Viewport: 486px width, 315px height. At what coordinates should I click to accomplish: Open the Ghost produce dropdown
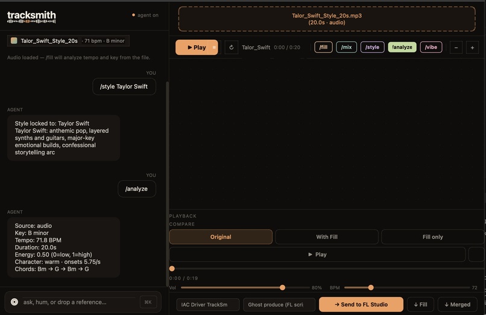pyautogui.click(x=279, y=305)
